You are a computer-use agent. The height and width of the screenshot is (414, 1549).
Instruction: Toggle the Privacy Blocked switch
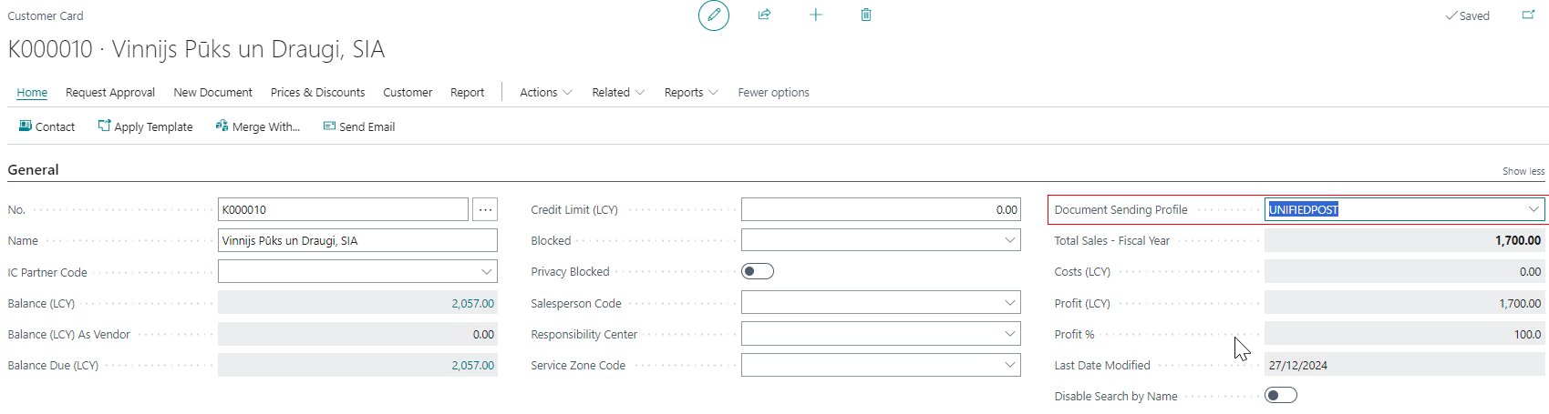click(757, 271)
